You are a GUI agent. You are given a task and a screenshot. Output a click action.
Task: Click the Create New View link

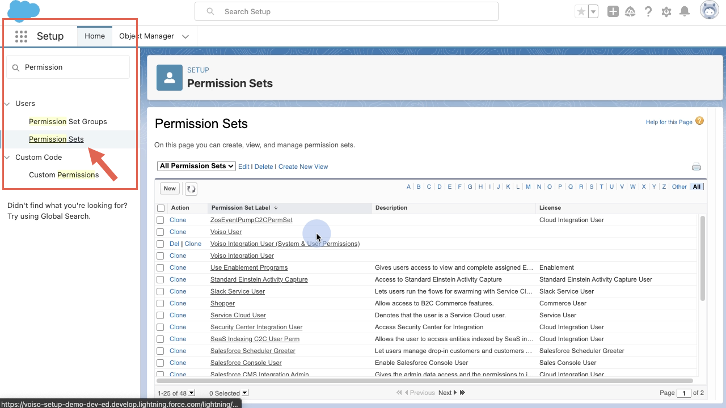[x=303, y=167]
